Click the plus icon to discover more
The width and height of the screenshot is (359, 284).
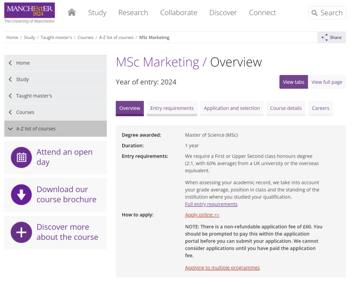tap(21, 232)
